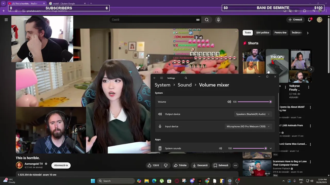Switch to 'mizkif - Căutare Google' tab
Image resolution: width=330 pixels, height=185 pixels.
click(68, 3)
